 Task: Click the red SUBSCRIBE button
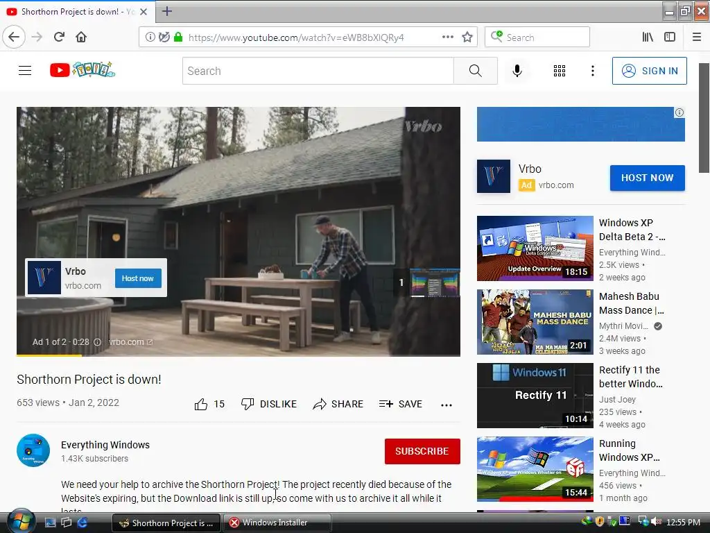tap(422, 451)
